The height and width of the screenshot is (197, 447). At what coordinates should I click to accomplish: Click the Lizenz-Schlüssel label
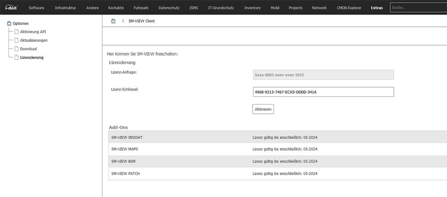(x=125, y=89)
